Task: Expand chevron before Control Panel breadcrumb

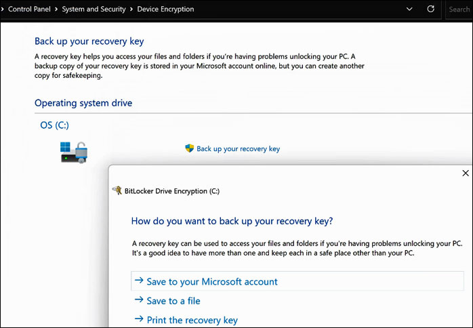Action: (x=3, y=9)
